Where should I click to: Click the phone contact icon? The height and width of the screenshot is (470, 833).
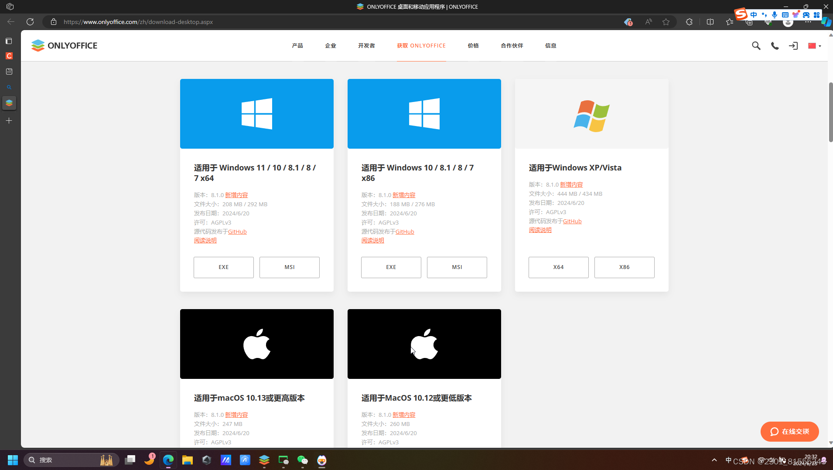(x=775, y=46)
